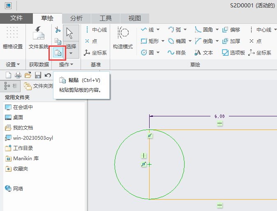The width and height of the screenshot is (277, 211).
Task: Click Centerline (中心线) in the Datum (基准) group
Action: pos(96,30)
